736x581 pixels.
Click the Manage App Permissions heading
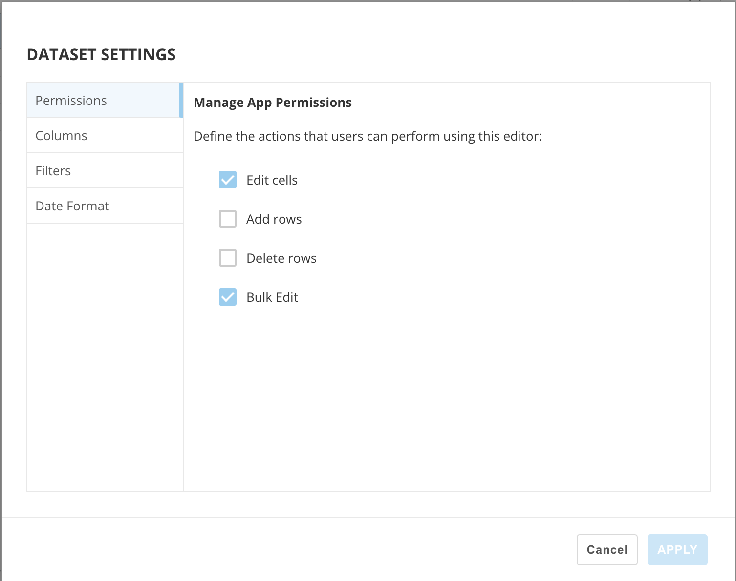273,103
